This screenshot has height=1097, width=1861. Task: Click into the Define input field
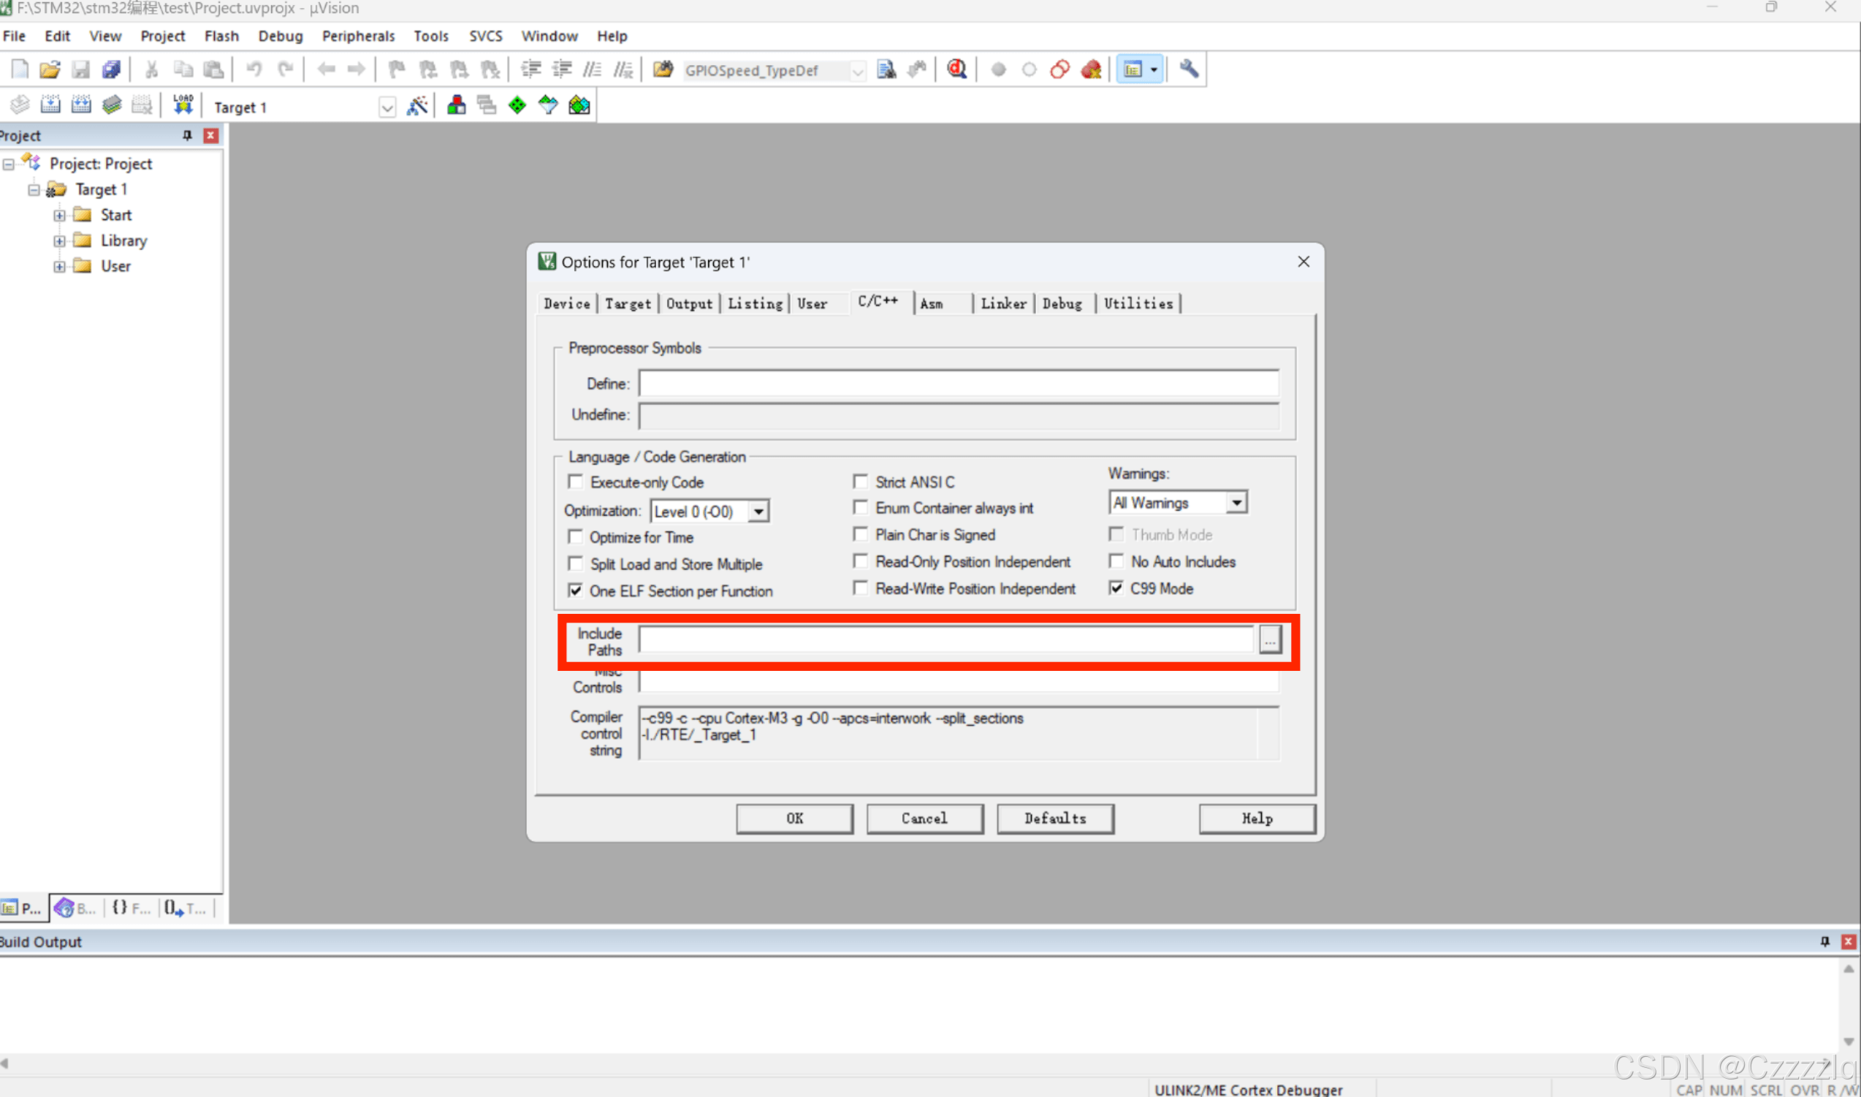[x=958, y=384]
